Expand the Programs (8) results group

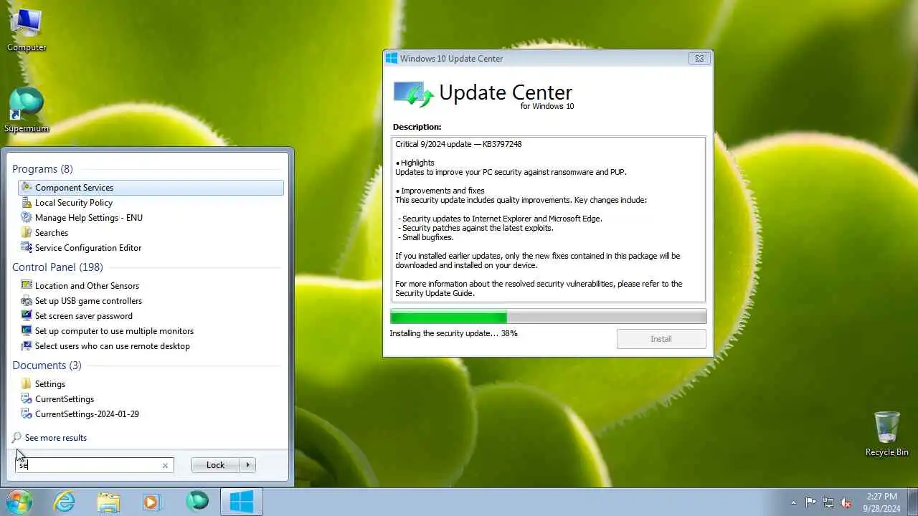point(42,169)
